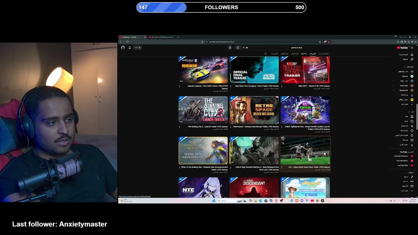Click the magnifier search button

[x=238, y=48]
